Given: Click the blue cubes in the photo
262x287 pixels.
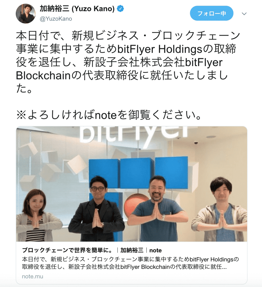Looking at the screenshot, I should click(138, 173).
